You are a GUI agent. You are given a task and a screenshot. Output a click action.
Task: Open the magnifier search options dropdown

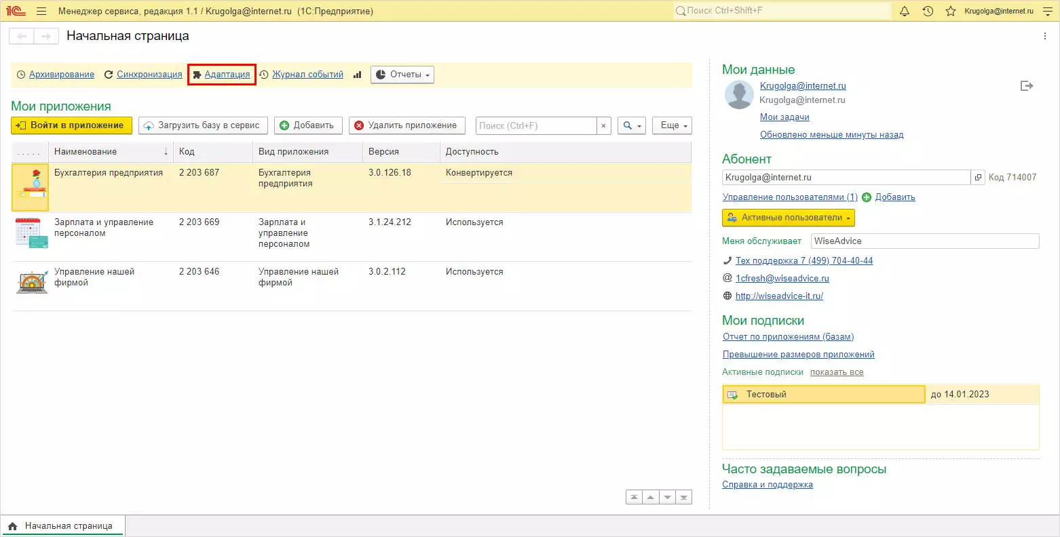click(631, 125)
